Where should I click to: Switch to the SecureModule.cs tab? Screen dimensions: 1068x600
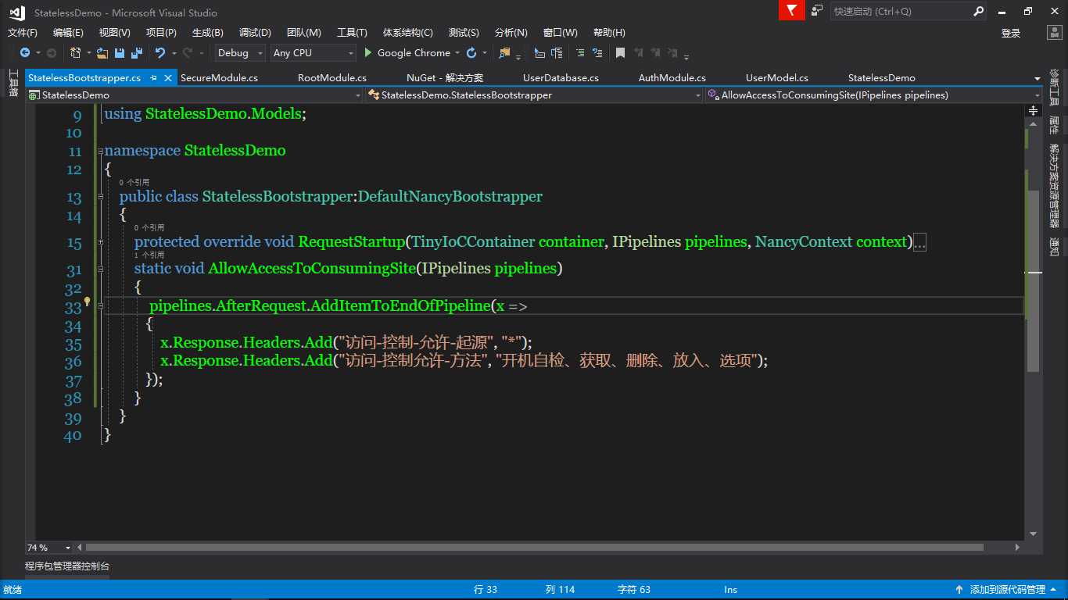pyautogui.click(x=219, y=78)
